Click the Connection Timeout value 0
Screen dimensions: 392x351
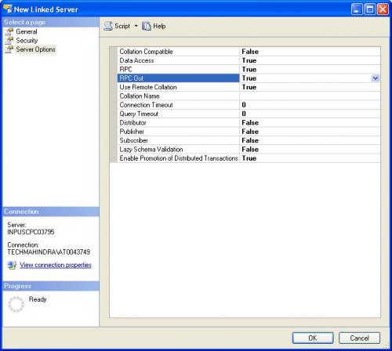[244, 105]
